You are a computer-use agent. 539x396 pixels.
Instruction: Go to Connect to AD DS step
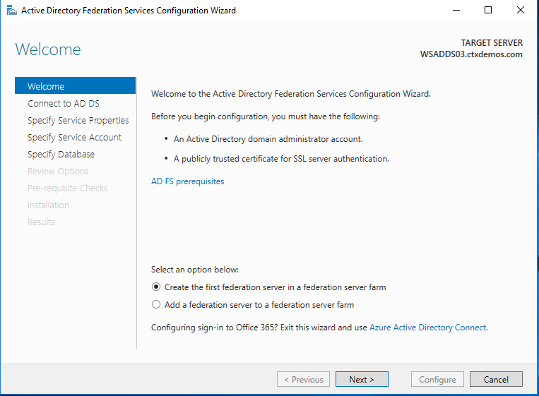pos(64,103)
